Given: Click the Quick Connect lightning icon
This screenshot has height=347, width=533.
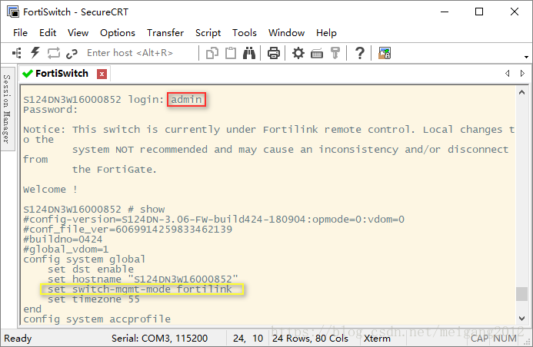Looking at the screenshot, I should [x=35, y=53].
